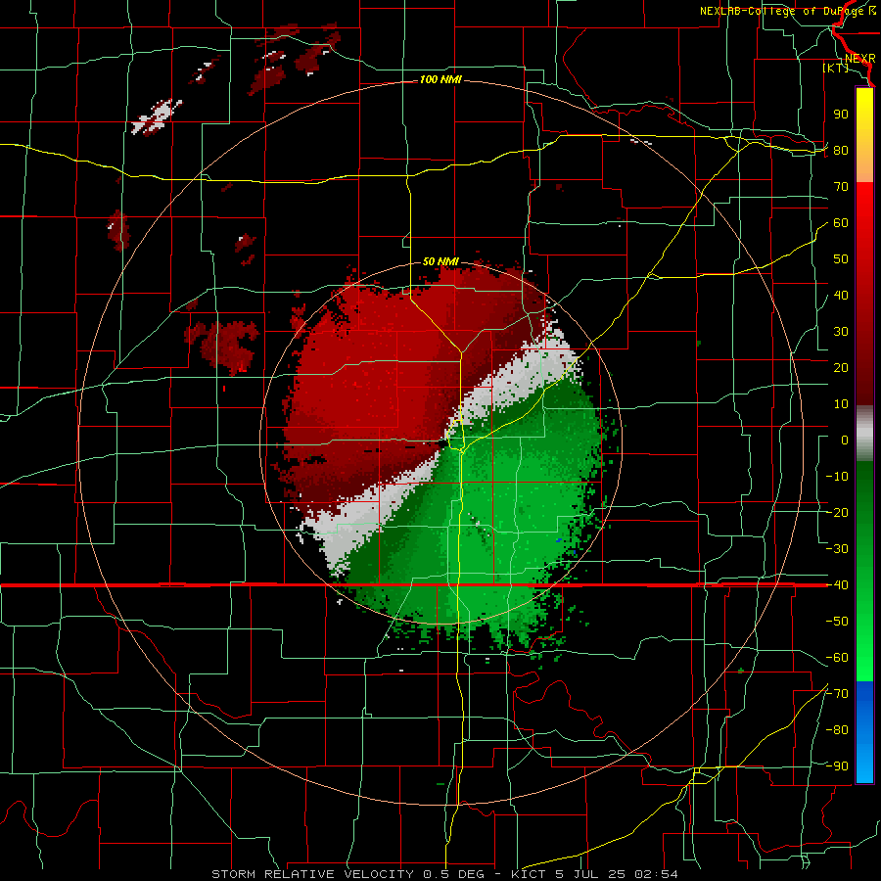Click the -90 scale value
The image size is (881, 881).
[837, 766]
